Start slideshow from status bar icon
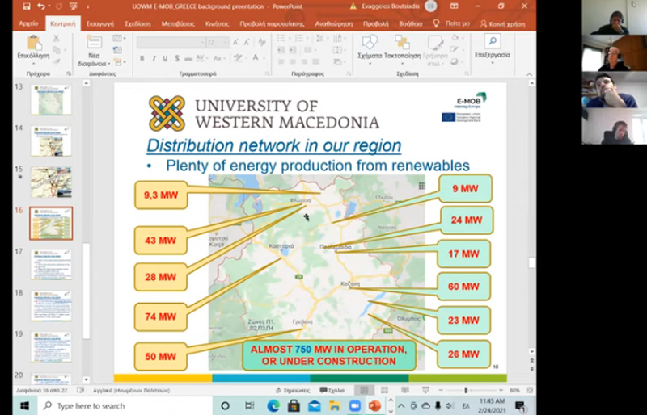The width and height of the screenshot is (647, 415). click(425, 390)
